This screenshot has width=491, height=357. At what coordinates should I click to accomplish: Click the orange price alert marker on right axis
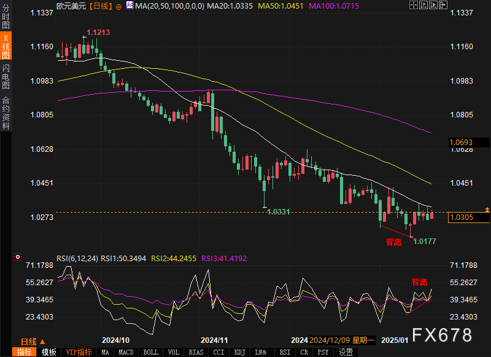487,210
